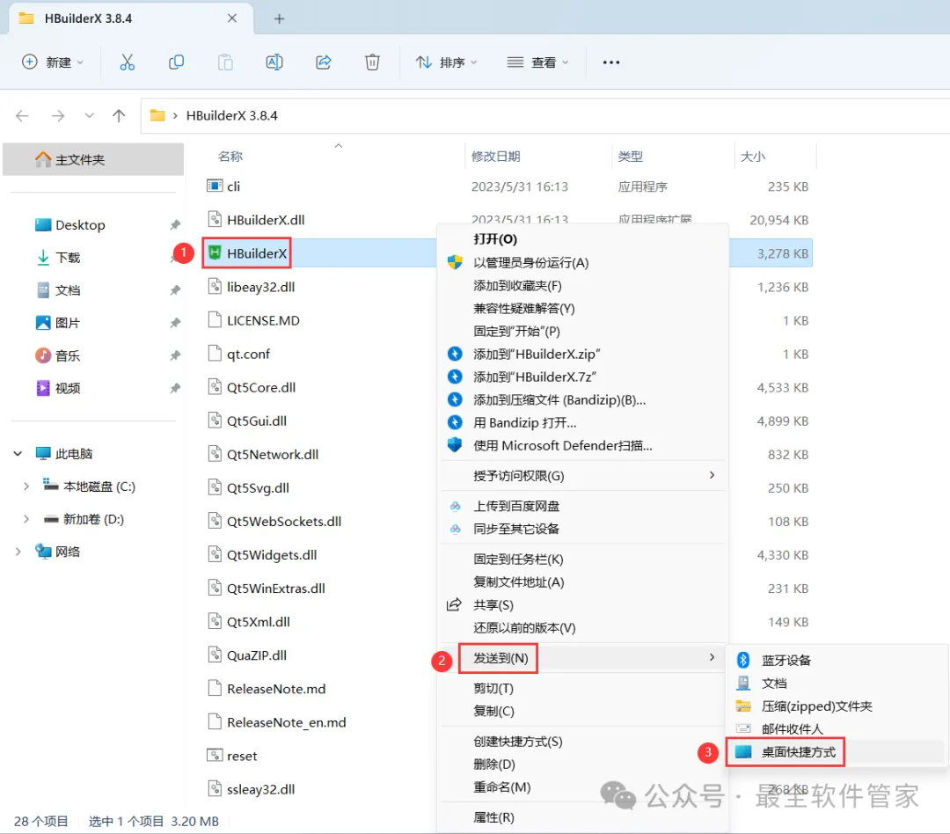
Task: Click share icon beside 共享(S)
Action: 454,605
